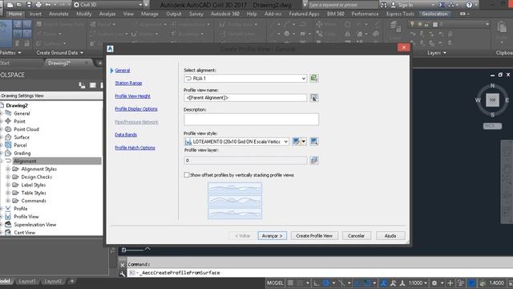Select the stacked profile views preview image

(x=235, y=201)
